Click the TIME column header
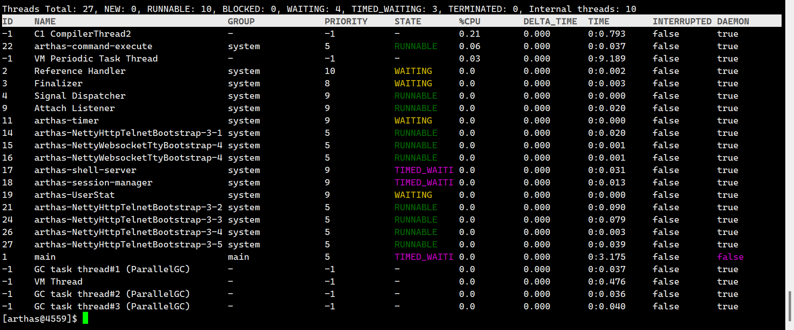Screen dimensions: 794x330 pos(599,21)
